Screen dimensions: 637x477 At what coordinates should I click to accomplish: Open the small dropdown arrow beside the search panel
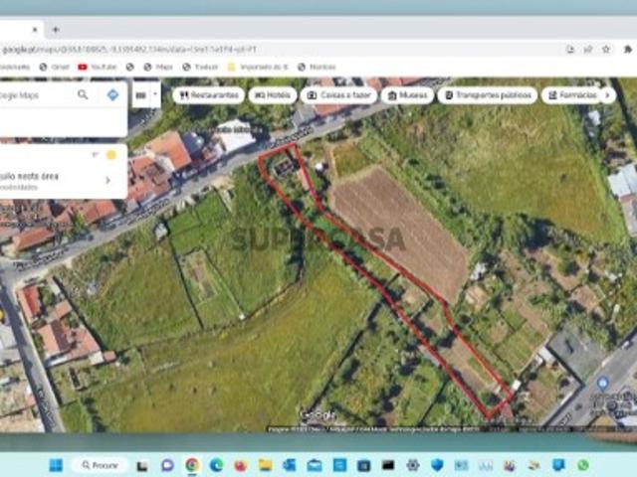point(155,95)
